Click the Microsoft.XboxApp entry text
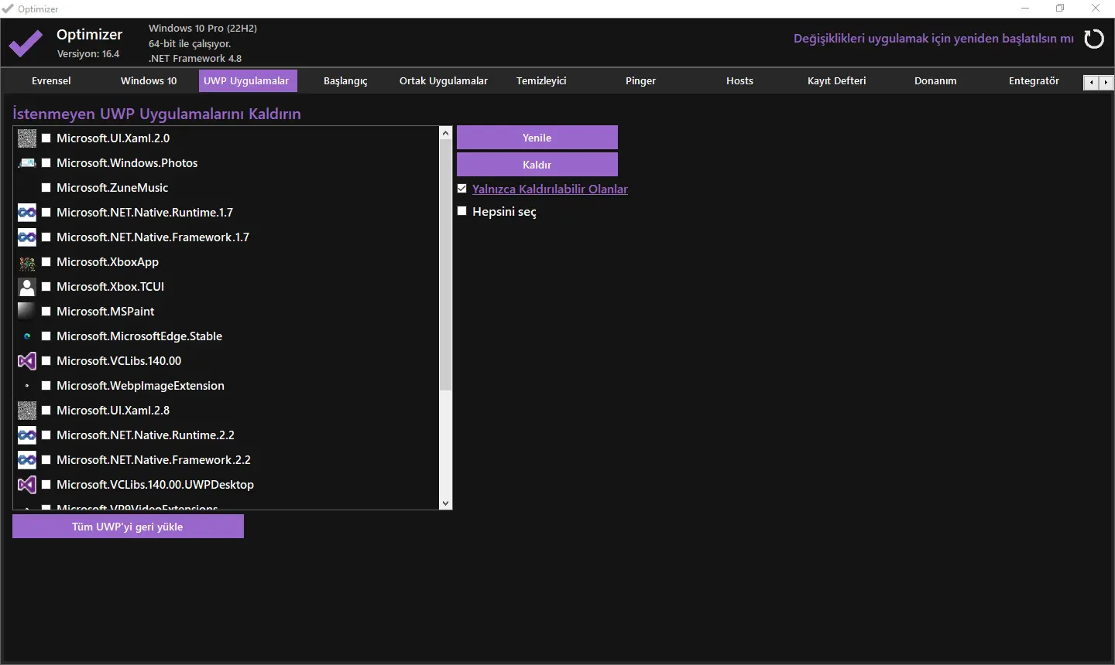The height and width of the screenshot is (665, 1115). click(x=108, y=262)
